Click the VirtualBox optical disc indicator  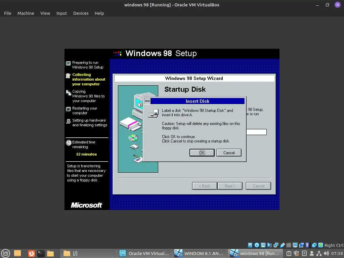257,245
